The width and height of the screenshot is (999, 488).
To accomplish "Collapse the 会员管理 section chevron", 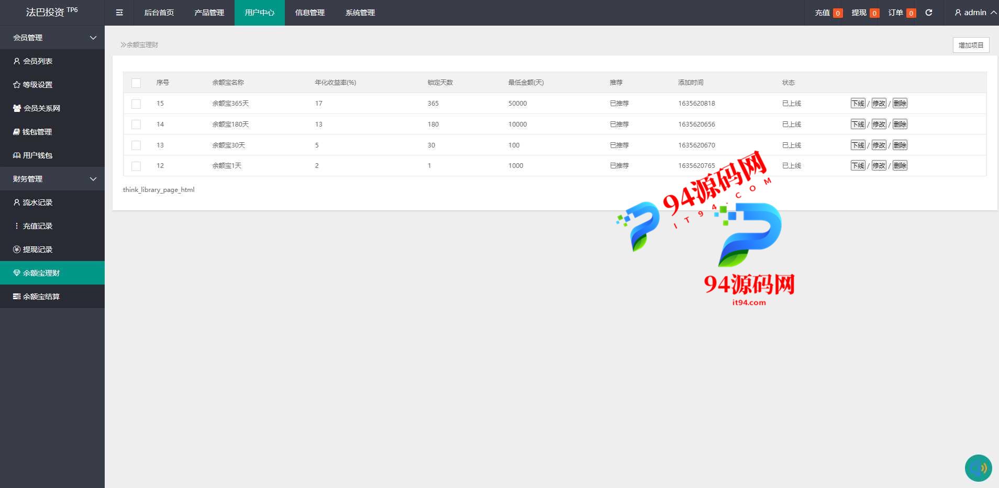I will tap(93, 38).
